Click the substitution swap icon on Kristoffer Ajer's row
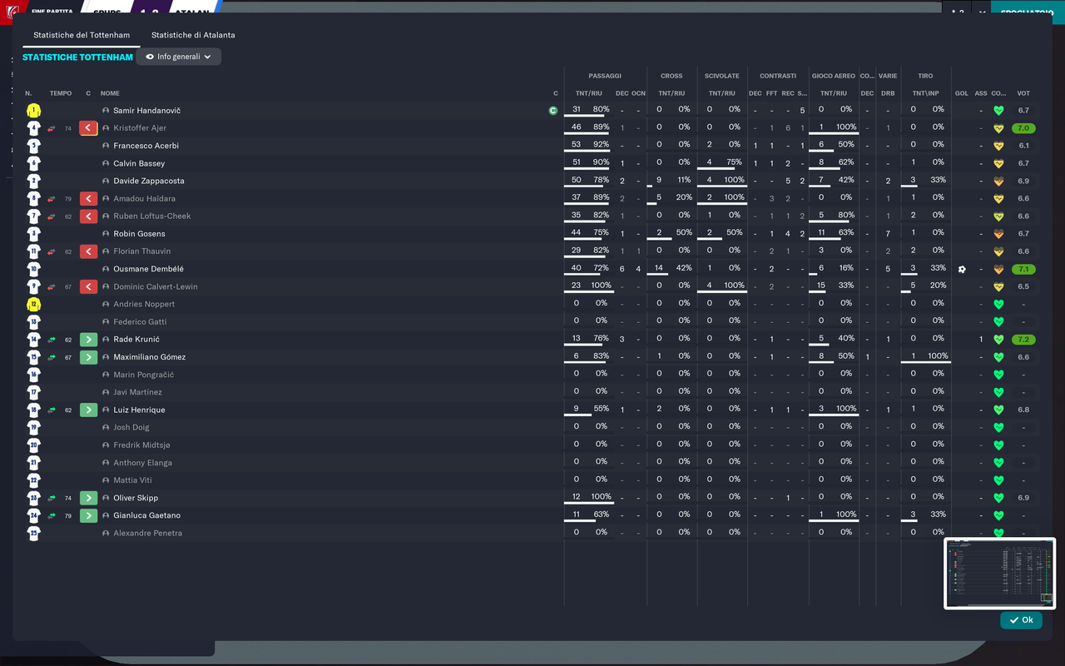Image resolution: width=1065 pixels, height=666 pixels. 52,128
